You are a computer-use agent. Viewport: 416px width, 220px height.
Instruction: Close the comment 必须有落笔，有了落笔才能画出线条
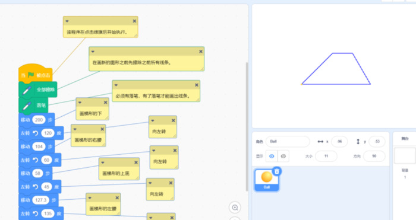pyautogui.click(x=197, y=85)
